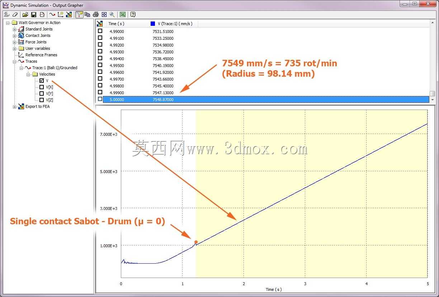Toggle the highlighted curve filter toolbar icon

[x=79, y=15]
